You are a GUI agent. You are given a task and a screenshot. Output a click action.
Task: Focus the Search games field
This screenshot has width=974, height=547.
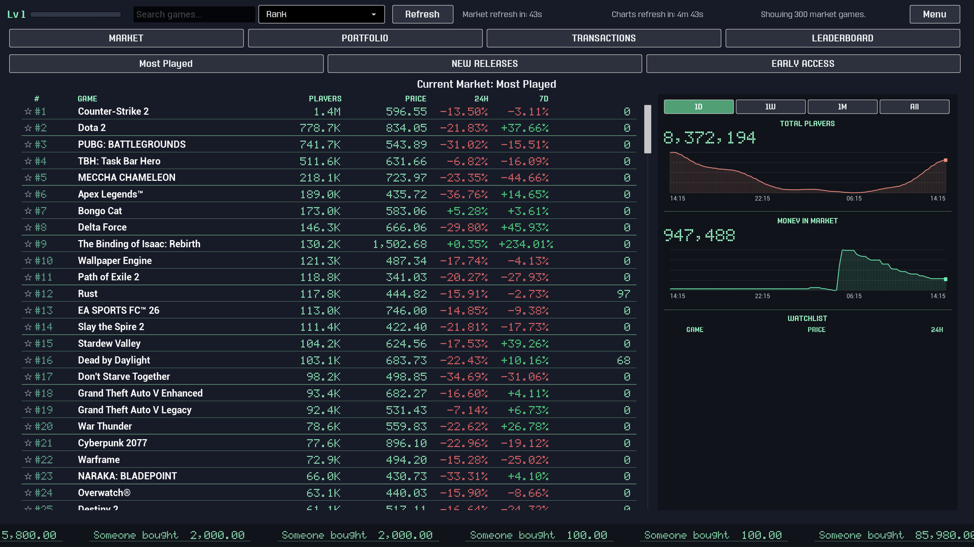tap(194, 14)
